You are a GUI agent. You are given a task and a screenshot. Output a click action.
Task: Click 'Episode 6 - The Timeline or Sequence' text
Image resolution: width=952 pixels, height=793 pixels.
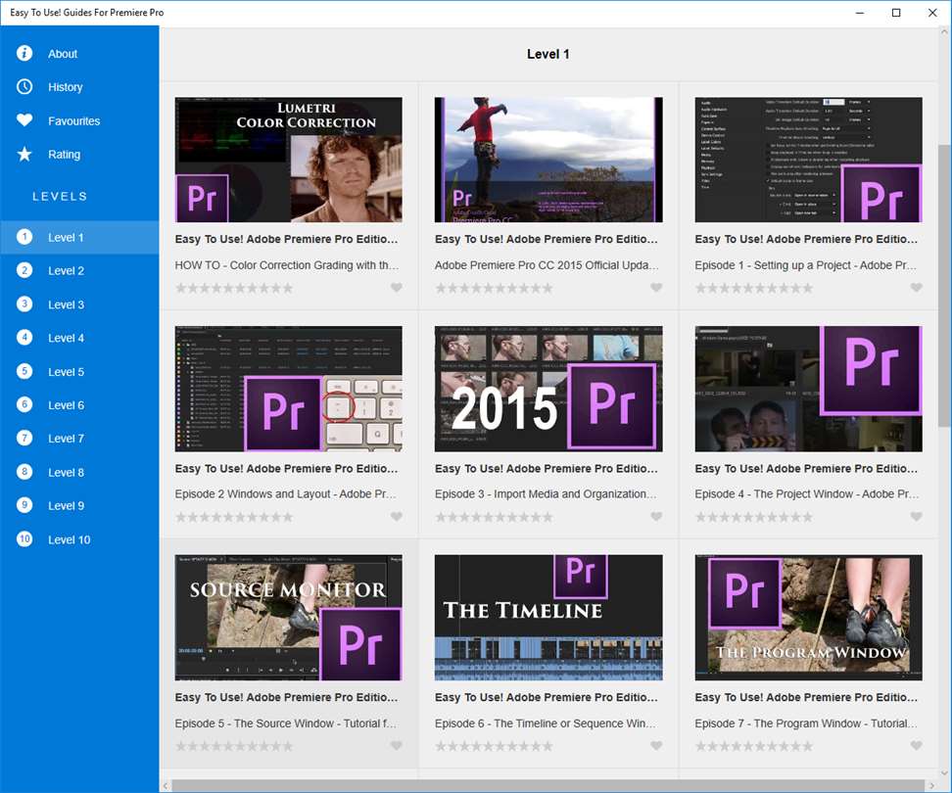(x=546, y=723)
